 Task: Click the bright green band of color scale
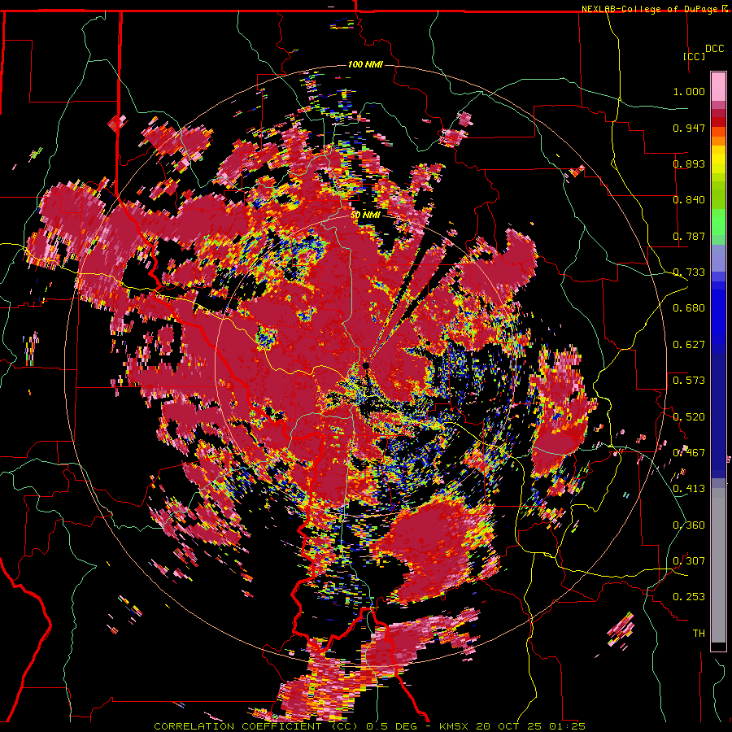tap(718, 220)
